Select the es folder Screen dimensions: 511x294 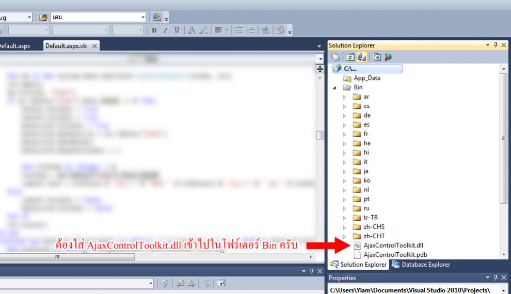pyautogui.click(x=366, y=125)
